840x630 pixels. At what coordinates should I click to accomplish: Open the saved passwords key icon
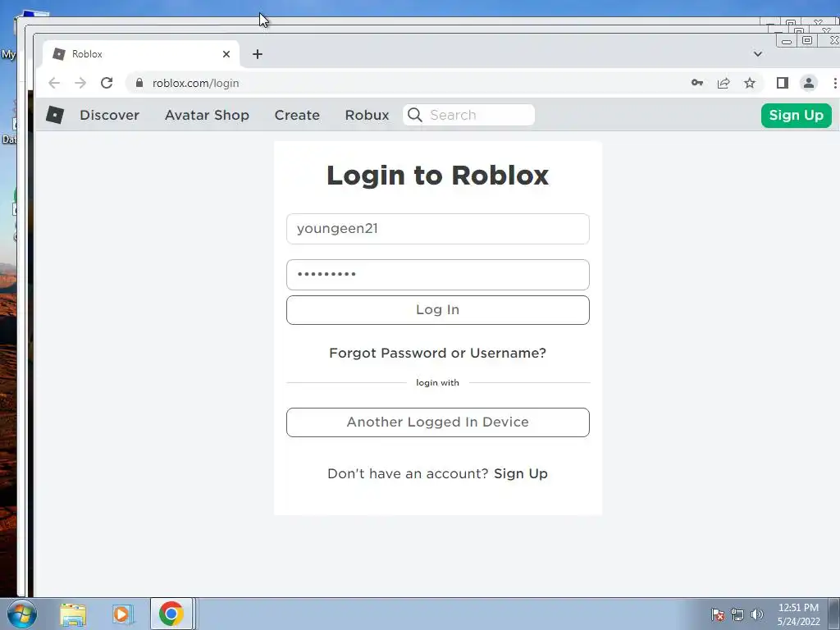(x=697, y=83)
